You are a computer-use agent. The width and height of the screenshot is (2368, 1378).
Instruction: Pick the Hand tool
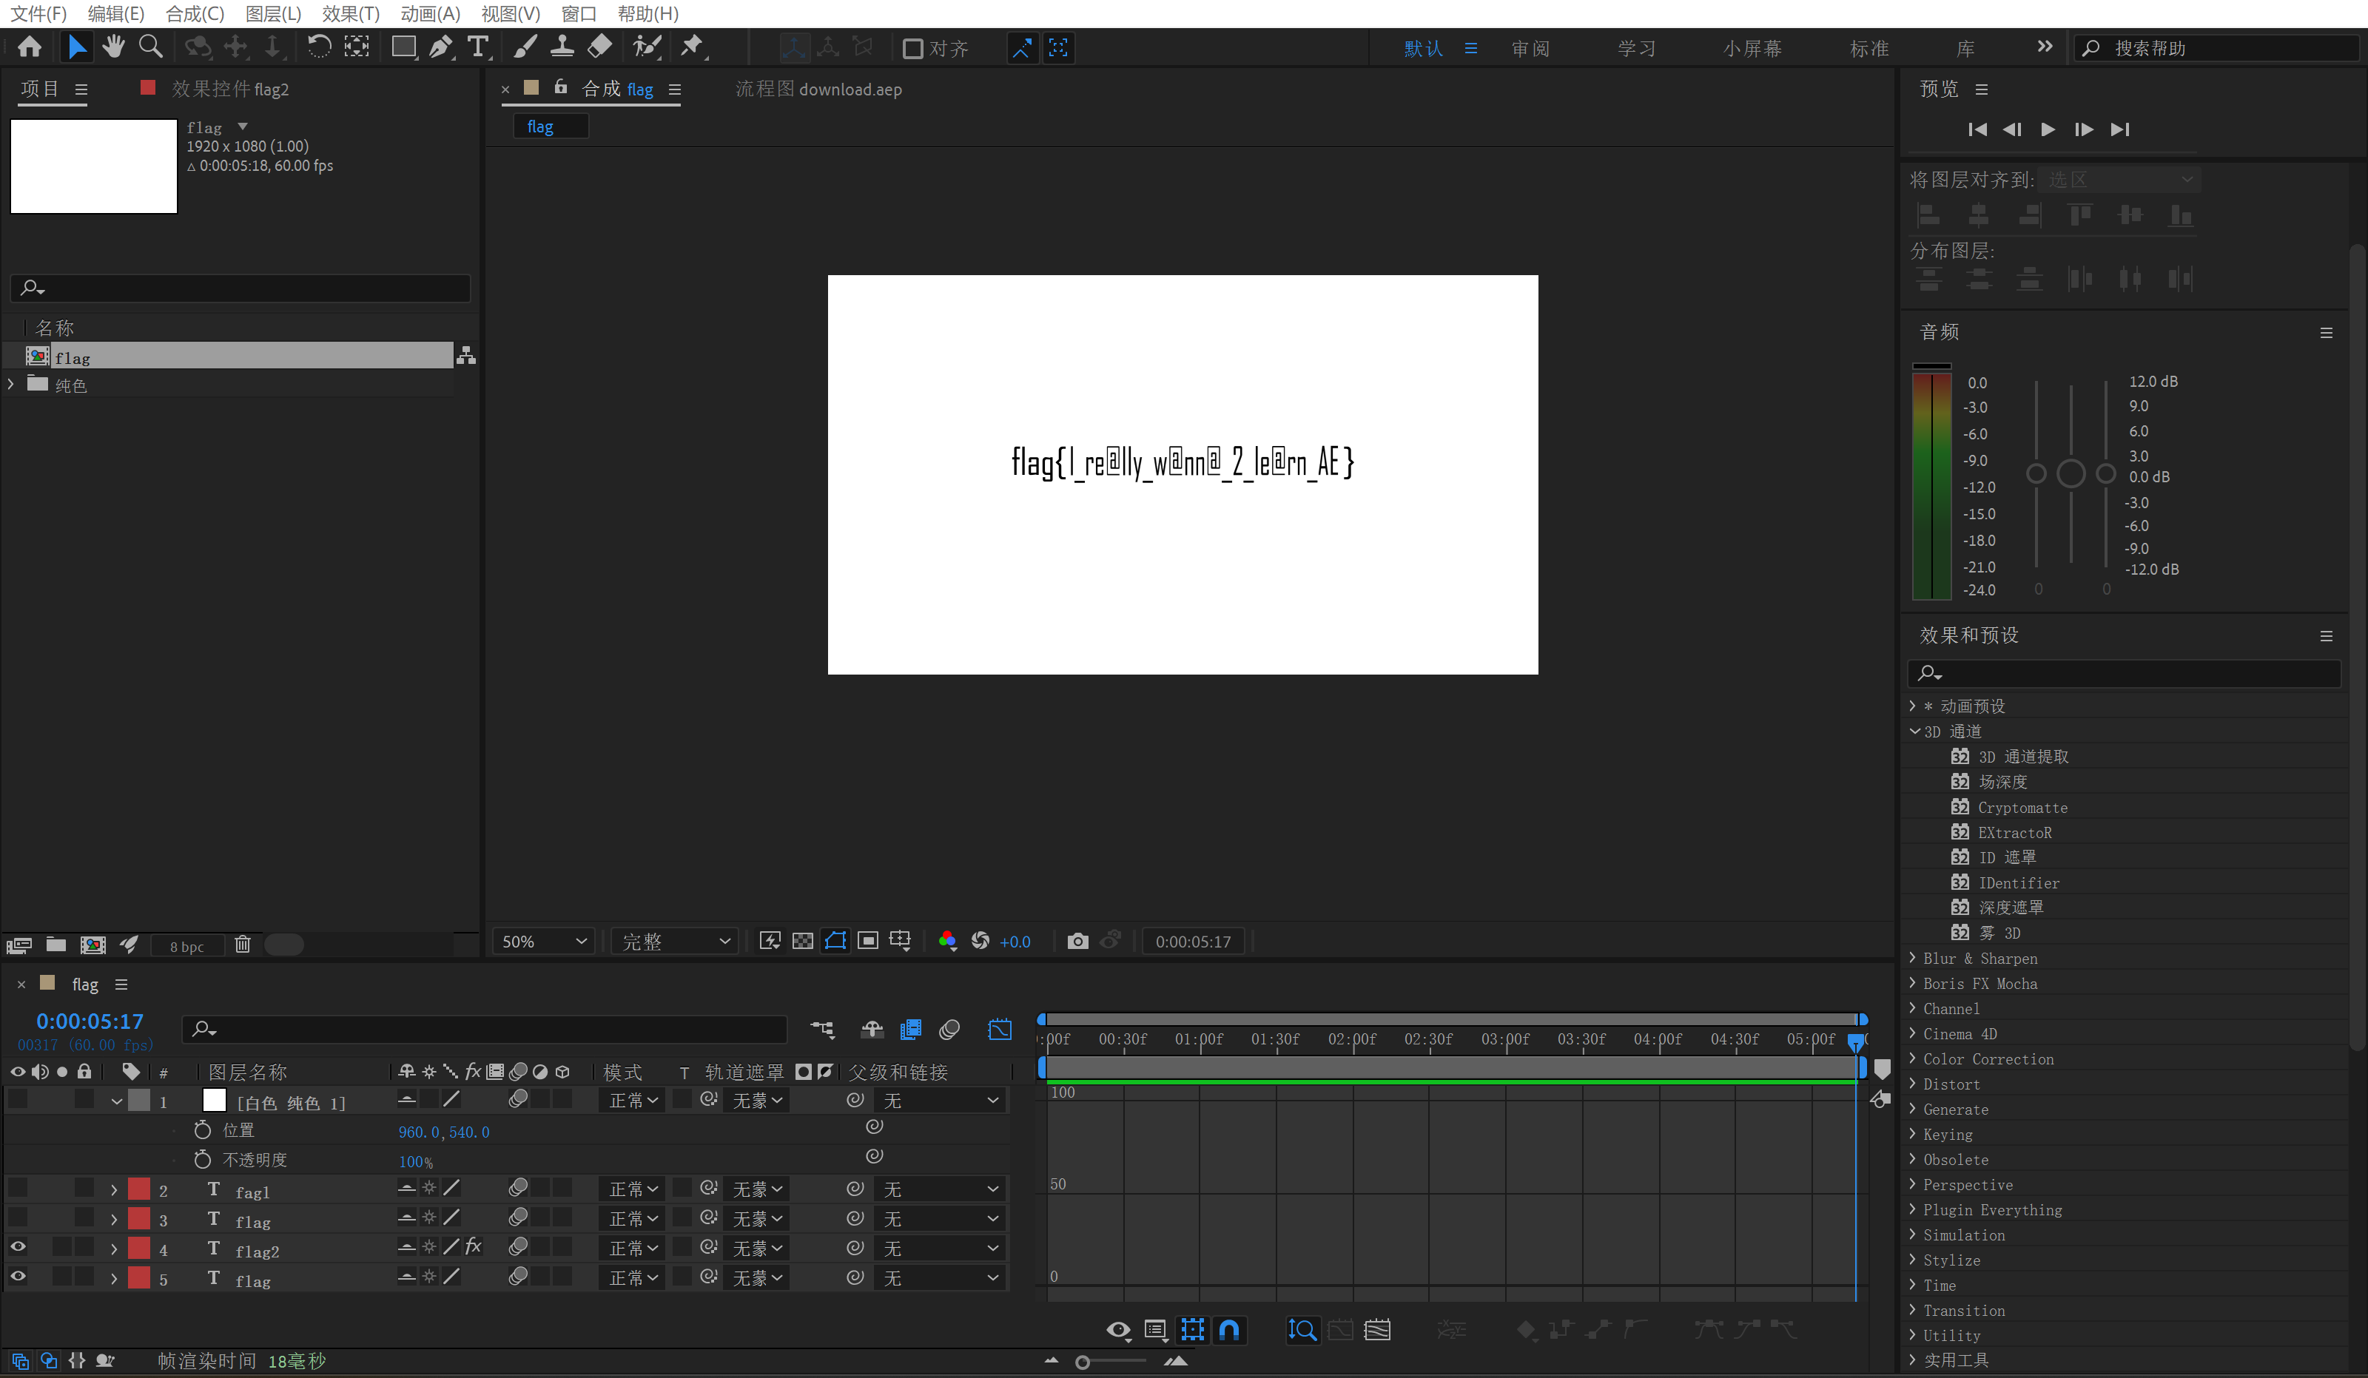[114, 47]
